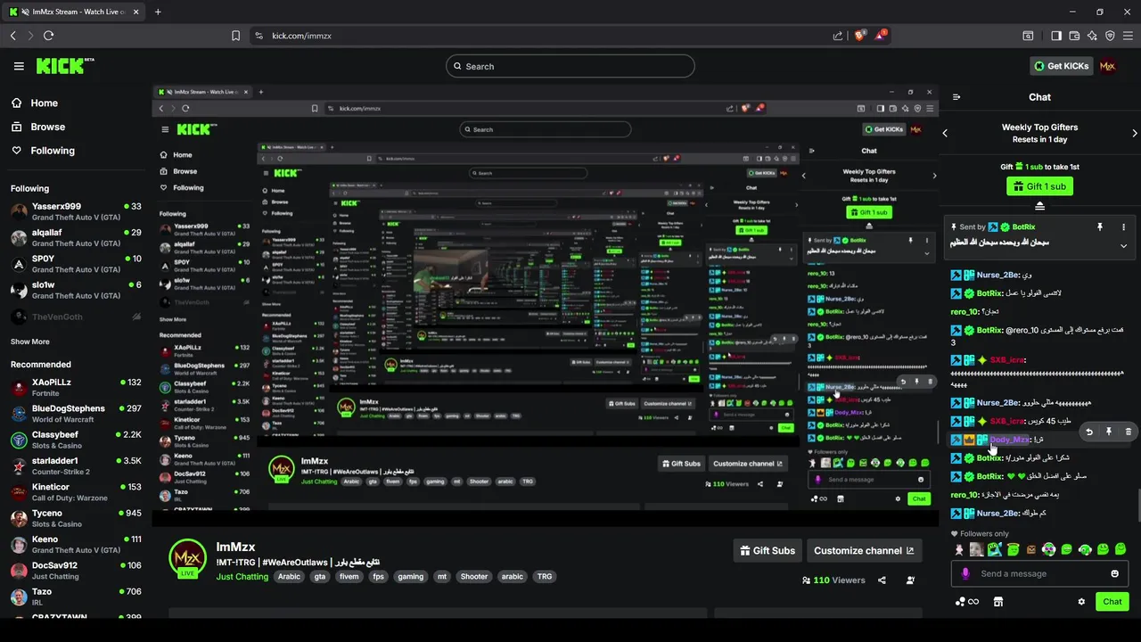The height and width of the screenshot is (642, 1141).
Task: Click the Kick search field
Action: point(570,66)
